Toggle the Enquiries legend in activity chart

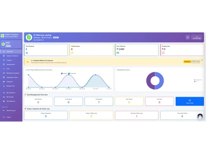point(64,74)
